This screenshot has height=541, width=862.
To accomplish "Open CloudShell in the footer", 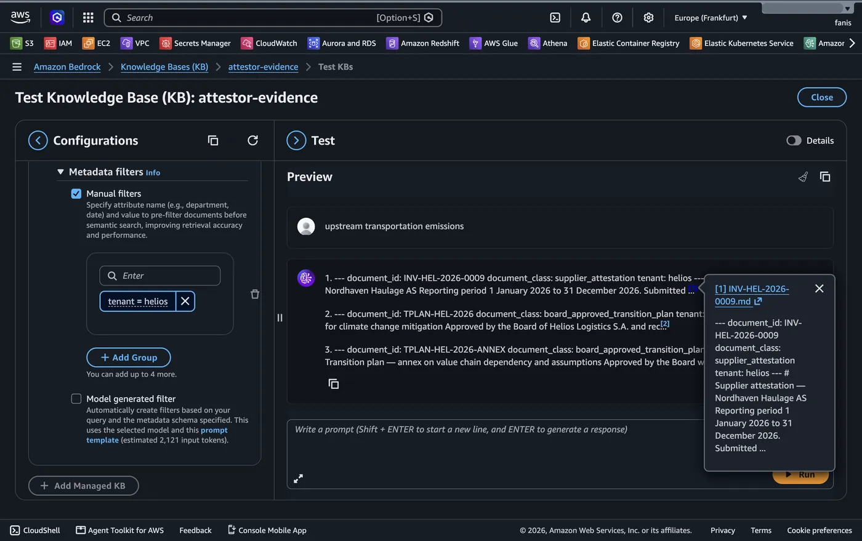I will point(35,530).
